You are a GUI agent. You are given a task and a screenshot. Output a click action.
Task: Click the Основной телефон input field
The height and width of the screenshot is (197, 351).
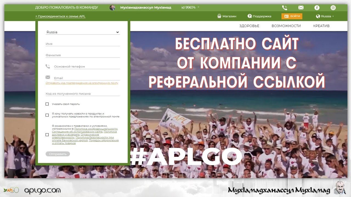click(87, 66)
